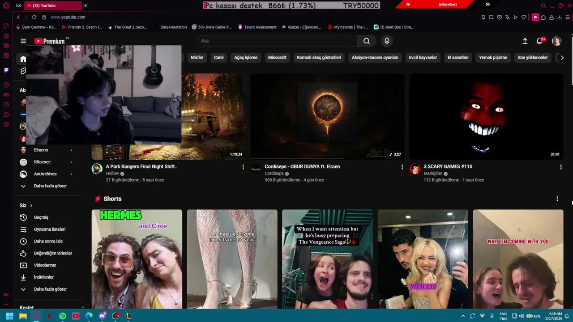Open Discord from the taskbar
Viewport: 573px width, 322px height.
click(102, 316)
